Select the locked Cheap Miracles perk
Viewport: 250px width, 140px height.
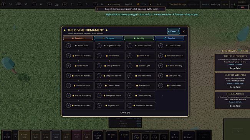109,66
